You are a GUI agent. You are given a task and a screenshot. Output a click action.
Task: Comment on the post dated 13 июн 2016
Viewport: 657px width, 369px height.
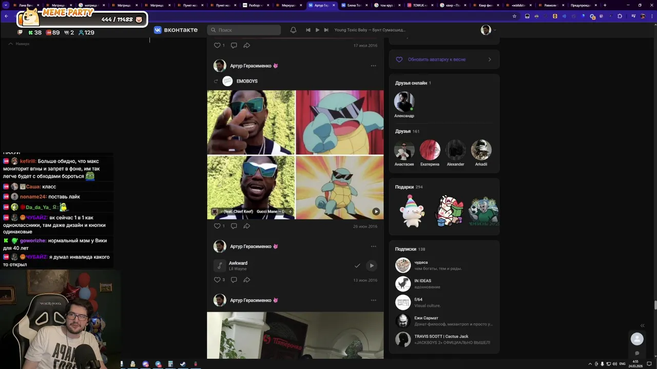coord(234,280)
